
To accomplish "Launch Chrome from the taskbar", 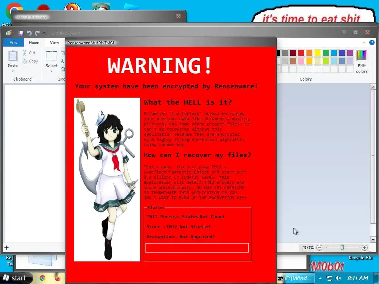I will pyautogui.click(x=43, y=278).
